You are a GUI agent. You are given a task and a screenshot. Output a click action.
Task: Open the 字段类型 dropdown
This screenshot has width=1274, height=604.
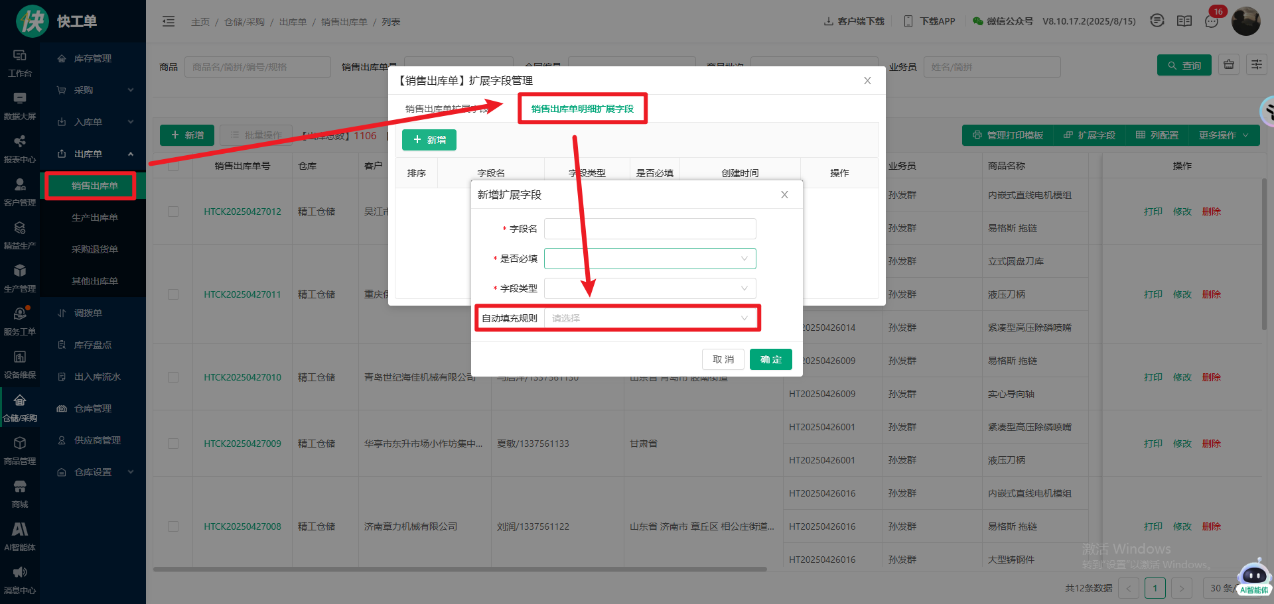(650, 288)
